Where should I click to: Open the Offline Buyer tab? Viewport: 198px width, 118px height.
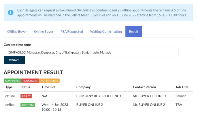coord(17,32)
